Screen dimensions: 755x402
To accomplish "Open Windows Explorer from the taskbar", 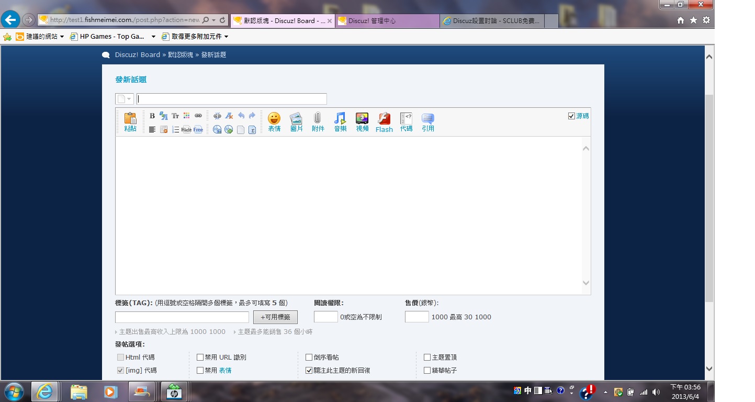I will (78, 392).
